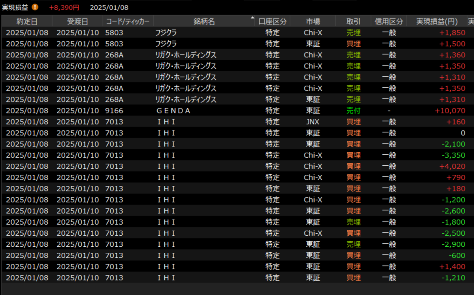Viewport: 474px width, 295px height.
Task: Click the JNX market cell
Action: pos(313,121)
